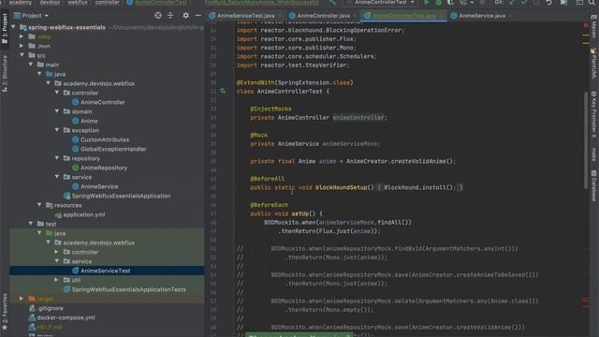This screenshot has height=337, width=599.
Task: Open the PlantUML tool window
Action: 594,64
